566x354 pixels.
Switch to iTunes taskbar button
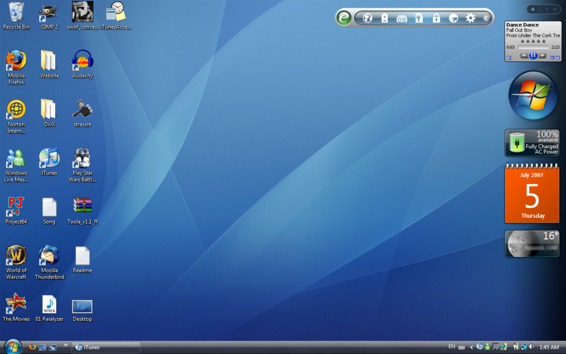[106, 347]
